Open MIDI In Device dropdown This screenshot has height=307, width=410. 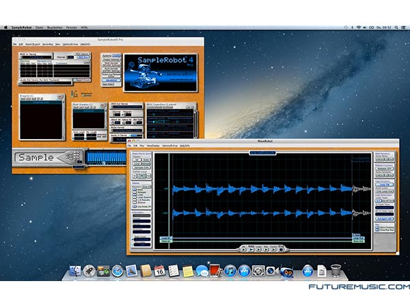pos(36,57)
